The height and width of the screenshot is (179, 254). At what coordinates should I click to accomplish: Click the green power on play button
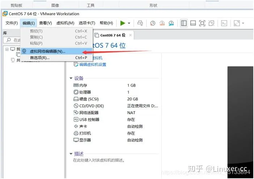pos(123,23)
